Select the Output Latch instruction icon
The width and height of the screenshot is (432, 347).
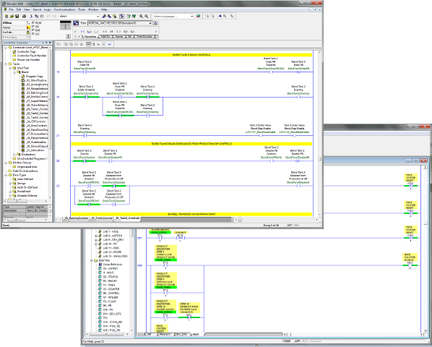[x=132, y=32]
